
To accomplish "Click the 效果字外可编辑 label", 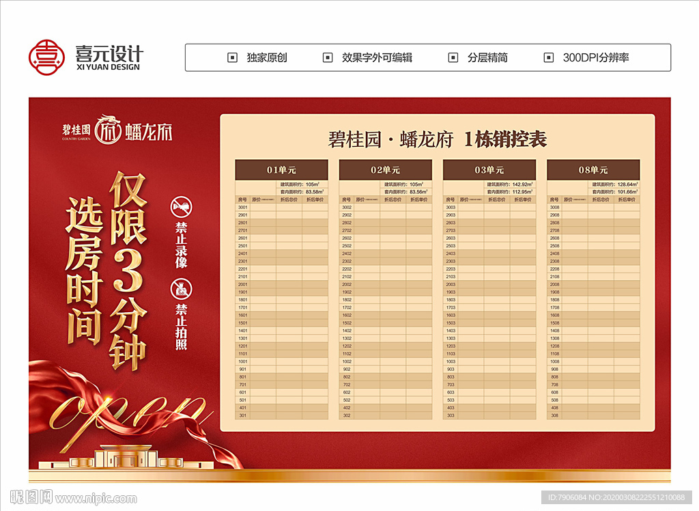I will pyautogui.click(x=377, y=57).
